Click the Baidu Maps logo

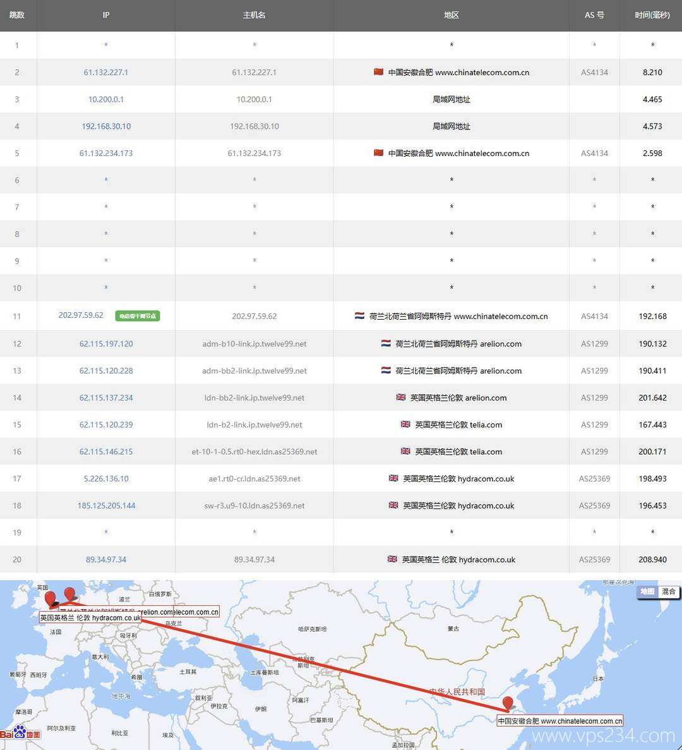click(x=20, y=732)
